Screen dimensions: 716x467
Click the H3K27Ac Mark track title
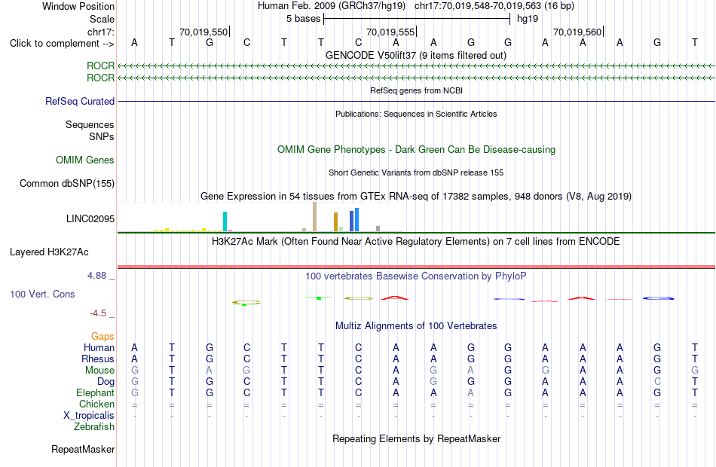tap(416, 242)
